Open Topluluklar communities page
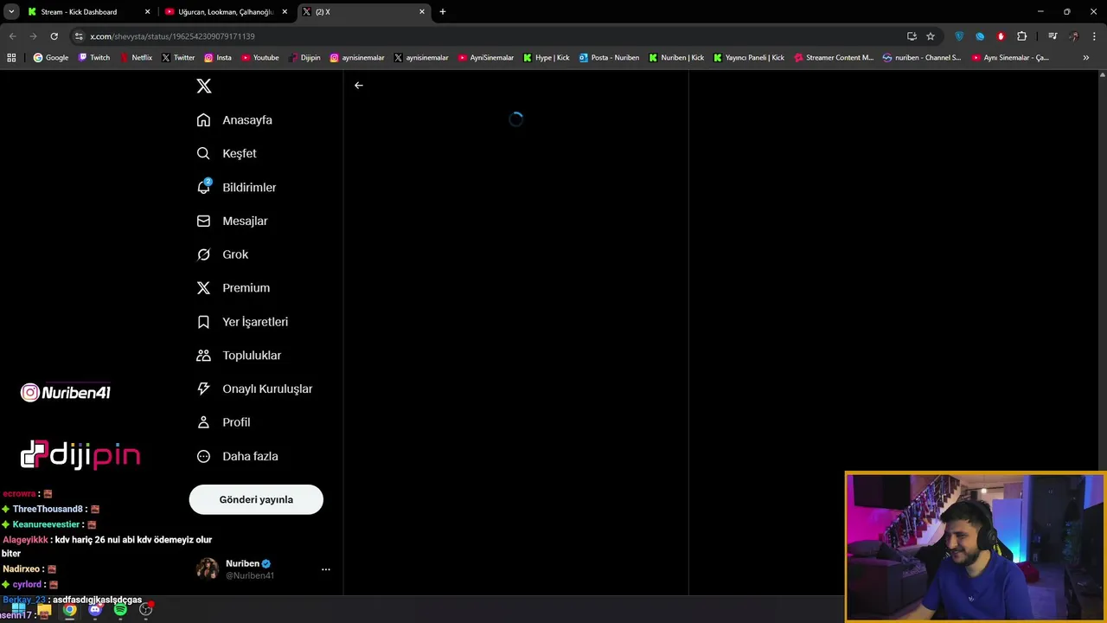The image size is (1107, 623). tap(239, 356)
